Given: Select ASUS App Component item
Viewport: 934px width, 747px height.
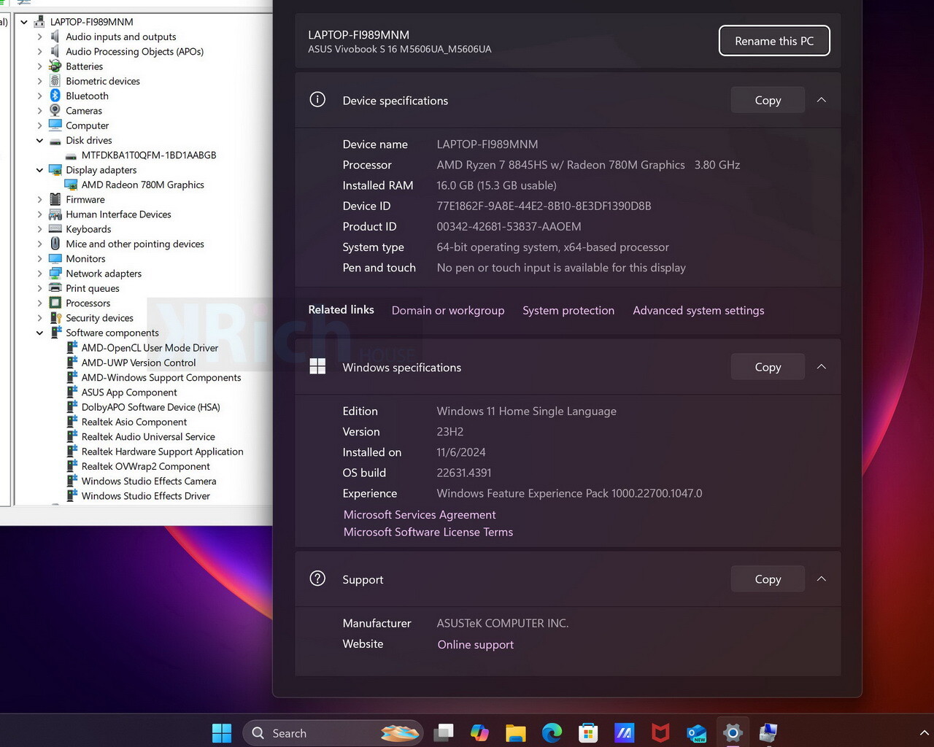Looking at the screenshot, I should 129,392.
